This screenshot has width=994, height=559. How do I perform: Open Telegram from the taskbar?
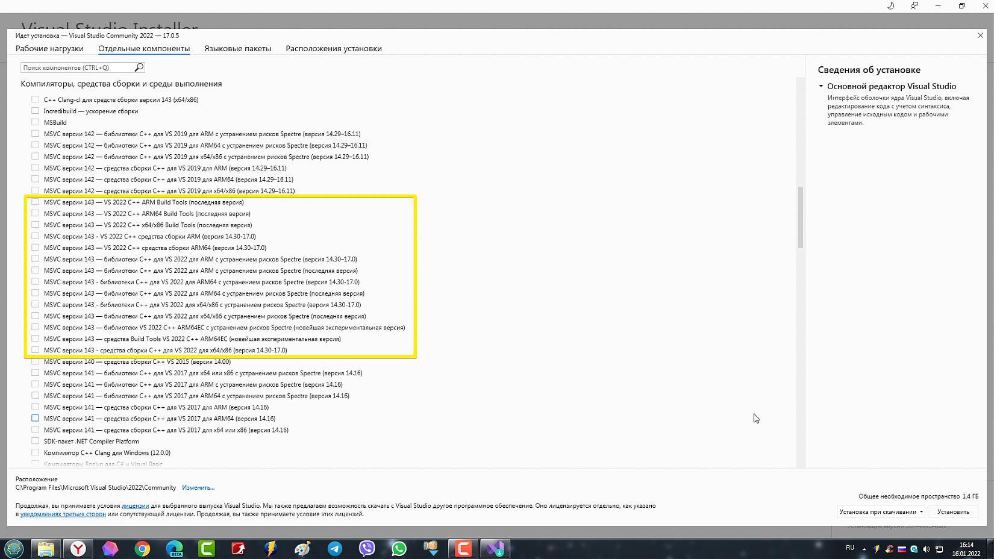(335, 549)
